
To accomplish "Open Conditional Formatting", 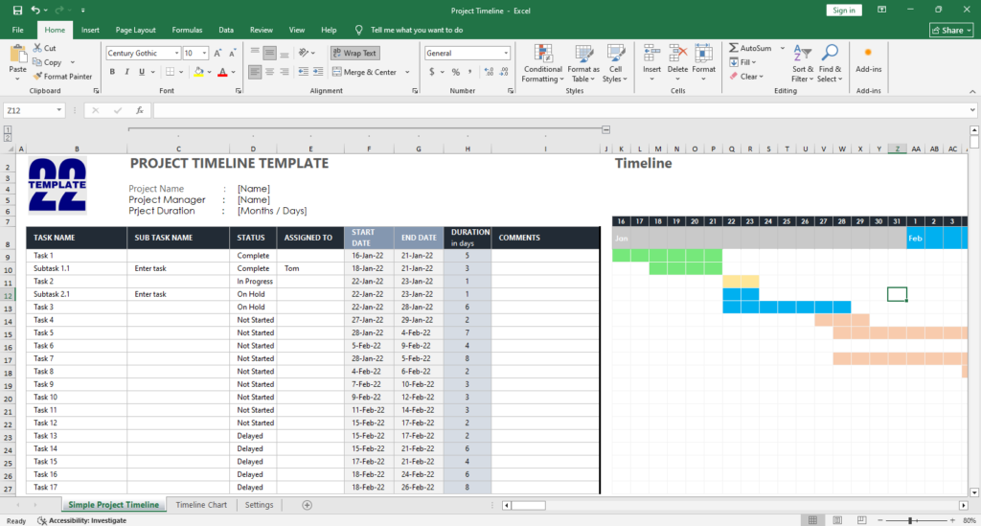I will 543,63.
